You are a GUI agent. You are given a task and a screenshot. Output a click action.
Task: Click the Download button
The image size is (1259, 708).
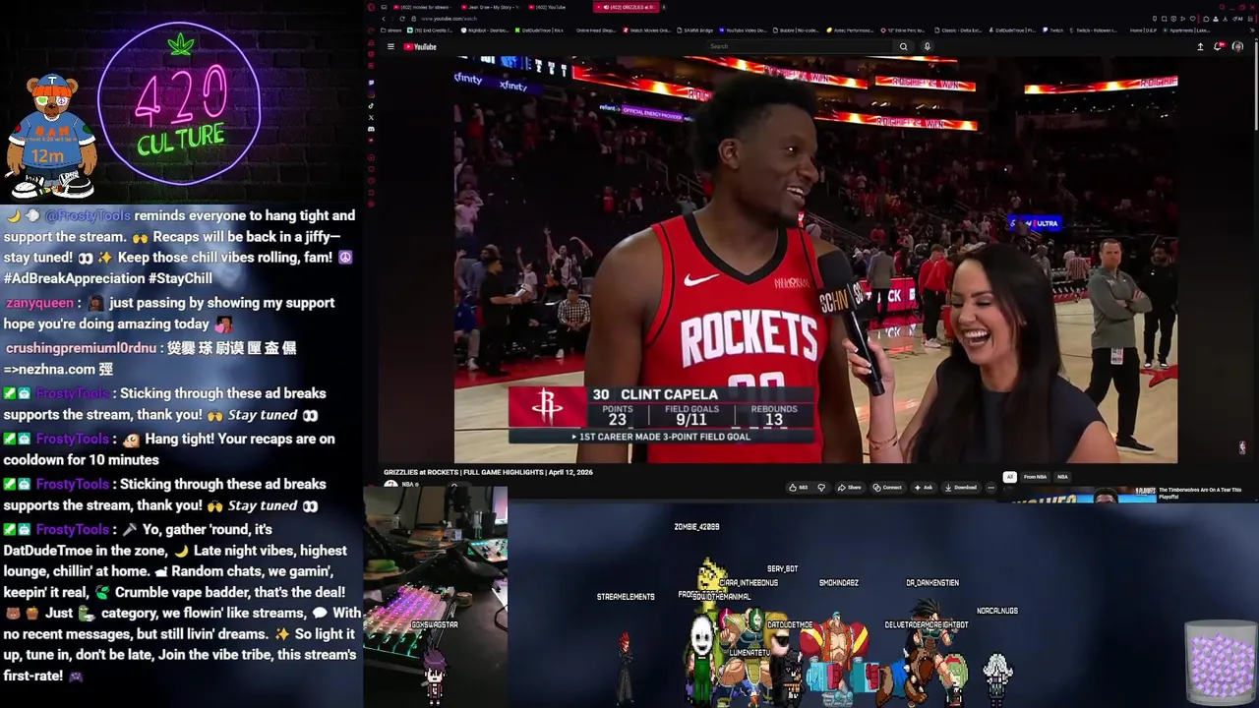pyautogui.click(x=960, y=488)
